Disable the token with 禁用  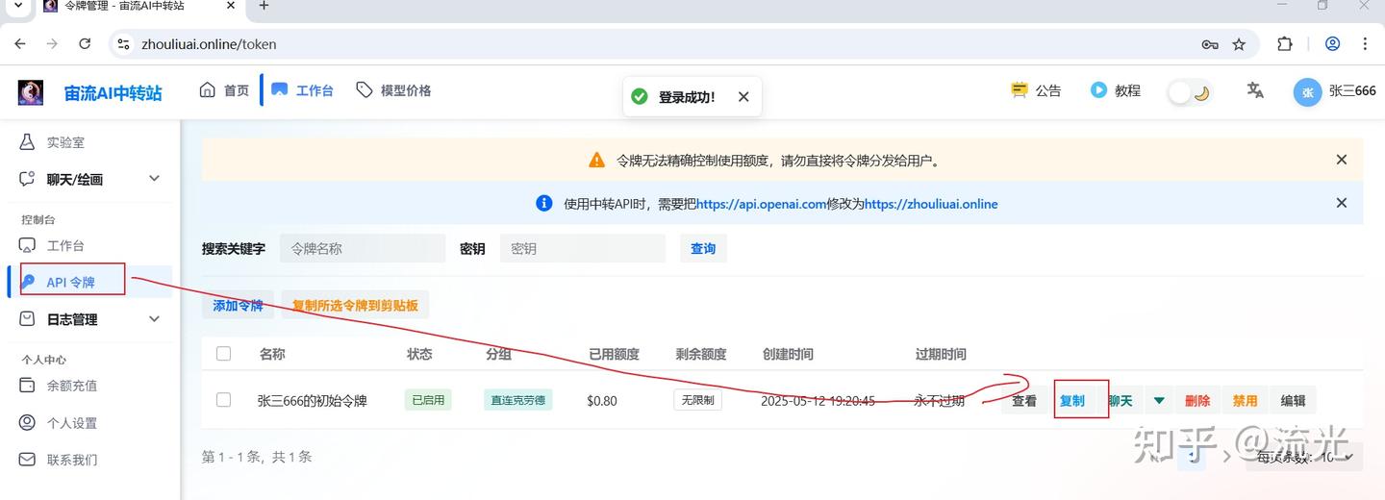[1246, 401]
